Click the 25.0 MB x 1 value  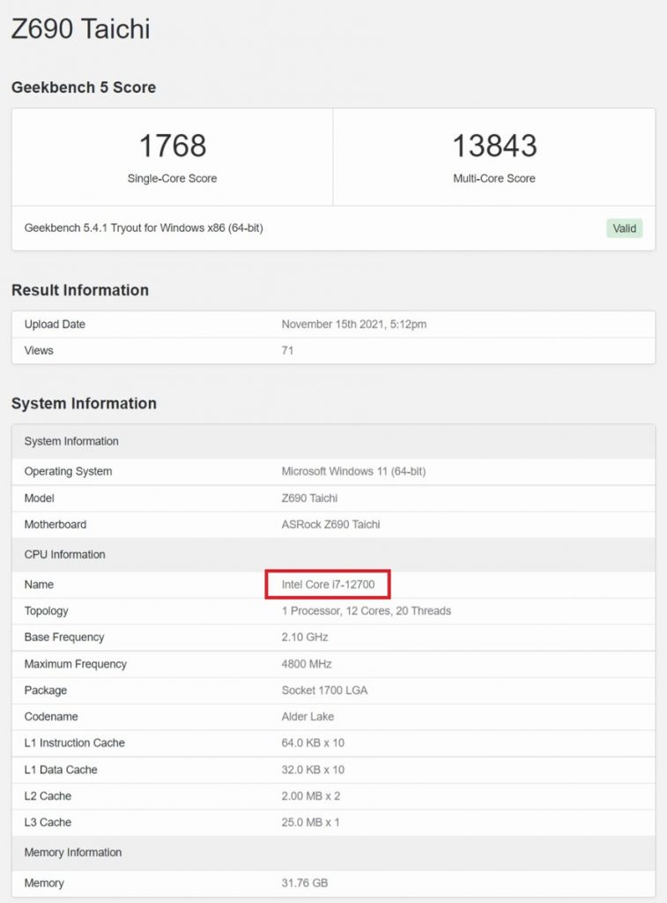tap(310, 823)
